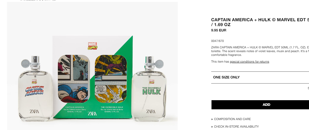Click the ZARA logo at the box bottom
The width and height of the screenshot is (309, 130).
click(x=92, y=114)
